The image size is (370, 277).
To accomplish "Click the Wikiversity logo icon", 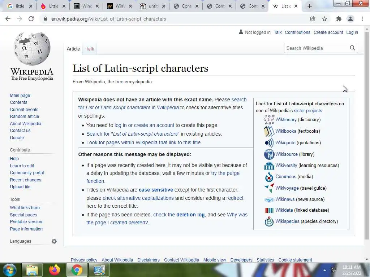I will pyautogui.click(x=269, y=166).
